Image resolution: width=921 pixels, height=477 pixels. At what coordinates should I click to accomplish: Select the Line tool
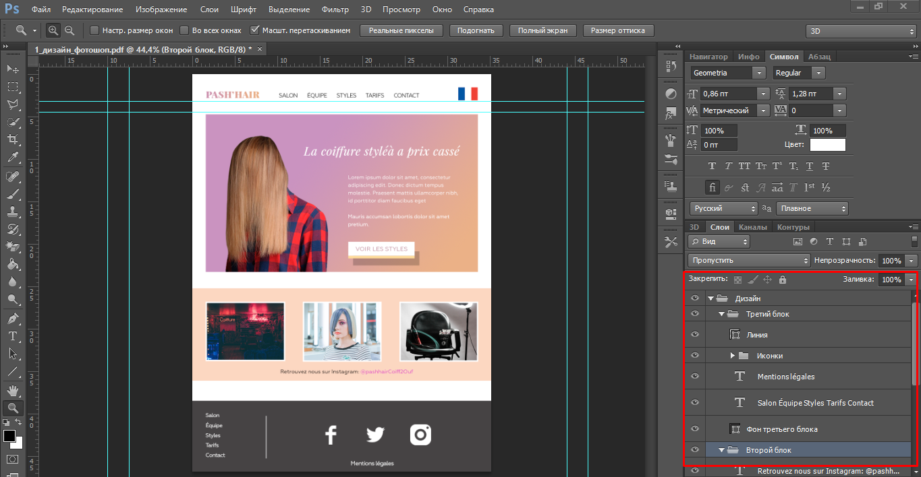pyautogui.click(x=12, y=371)
